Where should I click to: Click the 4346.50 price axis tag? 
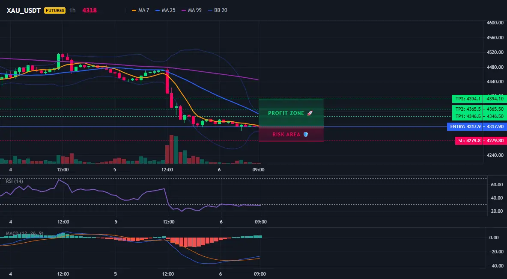(495, 116)
